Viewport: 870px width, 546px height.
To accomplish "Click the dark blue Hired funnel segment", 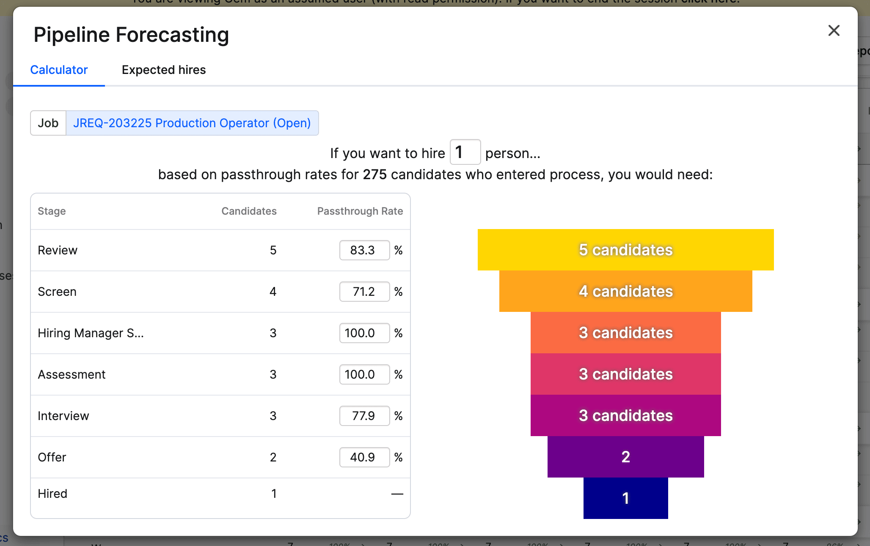I will [625, 498].
